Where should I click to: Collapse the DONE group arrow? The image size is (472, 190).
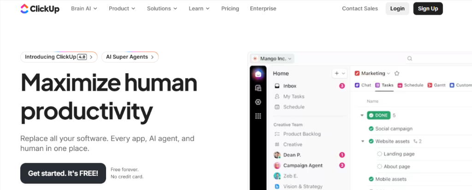[362, 115]
